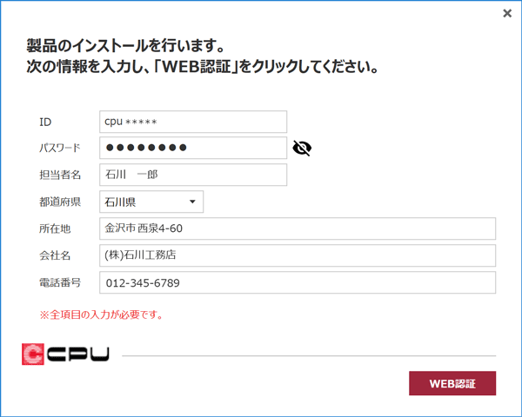Image resolution: width=522 pixels, height=417 pixels.
Task: Click the ID field label
Action: 45,122
